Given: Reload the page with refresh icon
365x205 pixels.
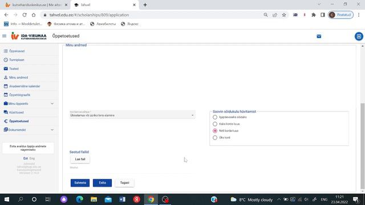Looking at the screenshot, I should (25, 15).
